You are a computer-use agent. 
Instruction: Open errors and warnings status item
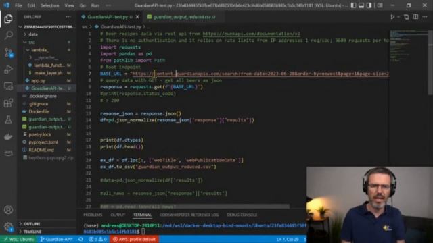click(x=97, y=239)
